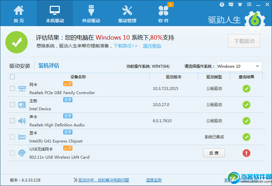Screen dimensions: 272x186
Task: Click Realtek PCIe GBE Family Controller text
Action: (62, 93)
